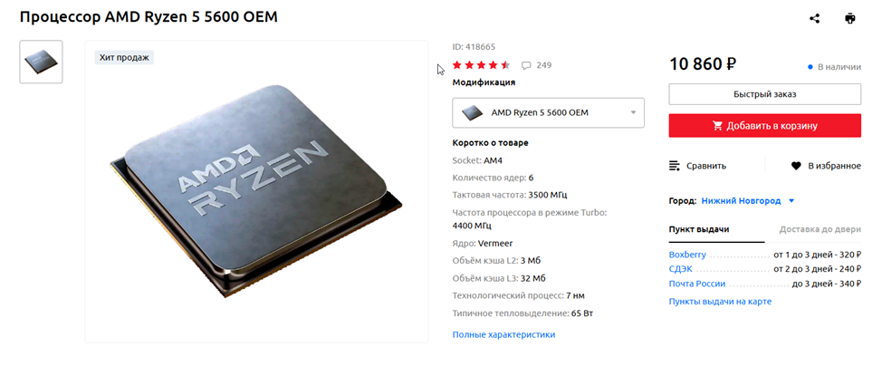
Task: Click the share icon at top right
Action: click(814, 19)
